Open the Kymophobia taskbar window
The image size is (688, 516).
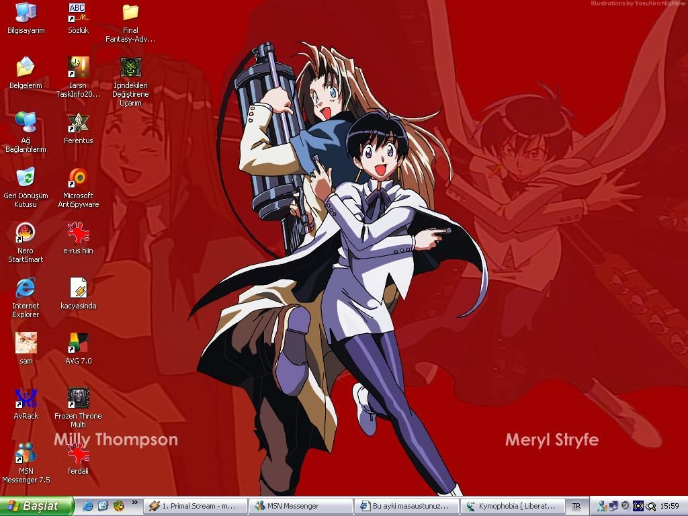click(x=512, y=506)
